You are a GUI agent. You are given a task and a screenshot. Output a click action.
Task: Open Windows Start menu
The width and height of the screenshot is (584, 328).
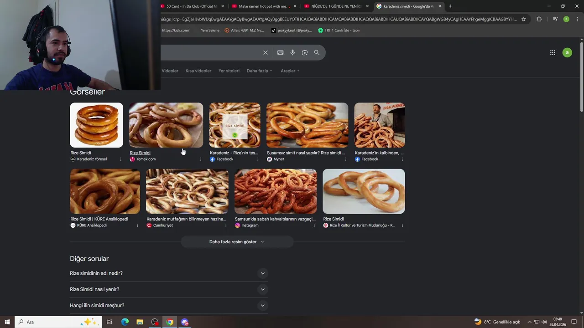point(7,322)
